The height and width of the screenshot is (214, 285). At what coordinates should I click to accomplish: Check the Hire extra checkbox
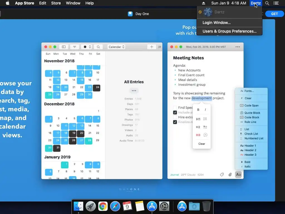(175, 117)
